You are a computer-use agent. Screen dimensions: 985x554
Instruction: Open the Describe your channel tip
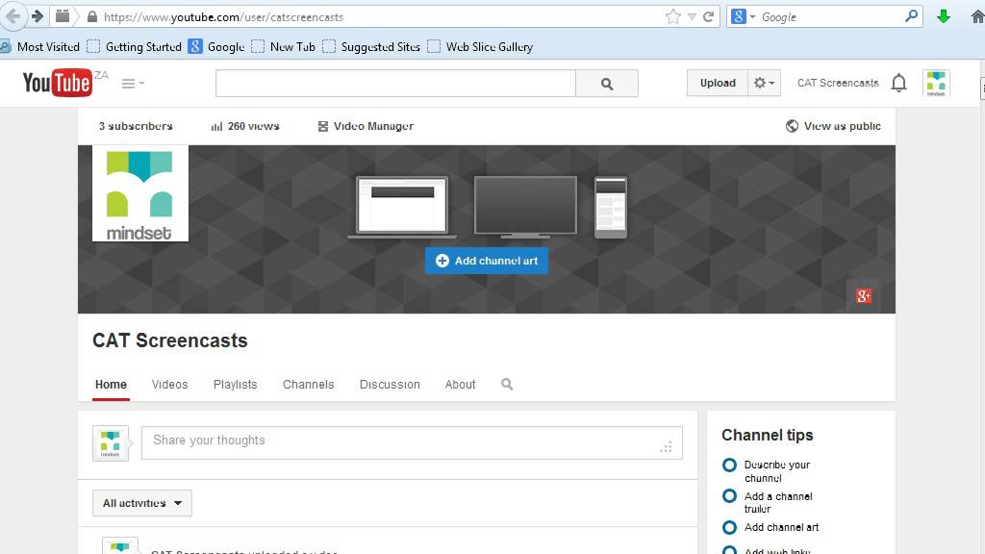(x=776, y=471)
